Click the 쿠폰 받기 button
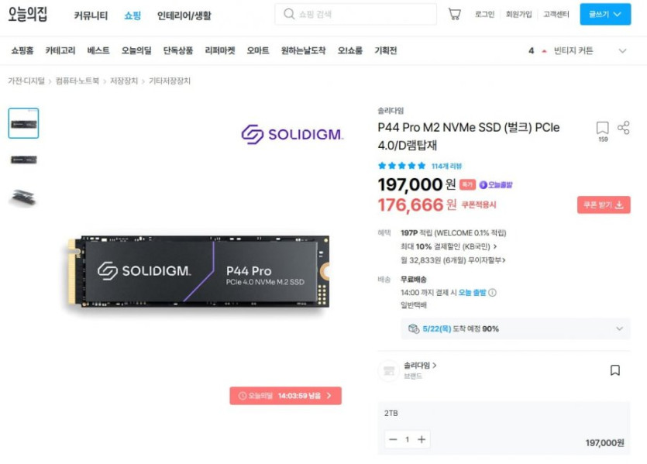Viewport: 647px width, 464px height. tap(604, 205)
